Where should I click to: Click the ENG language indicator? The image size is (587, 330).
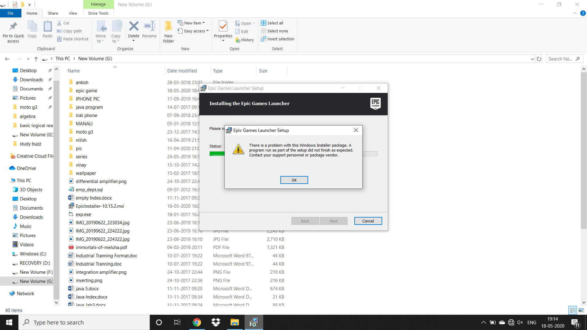[x=532, y=322]
